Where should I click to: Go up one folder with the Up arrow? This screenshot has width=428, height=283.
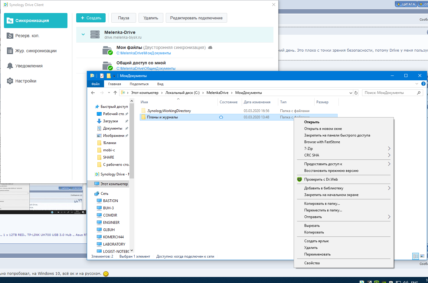[x=115, y=93]
